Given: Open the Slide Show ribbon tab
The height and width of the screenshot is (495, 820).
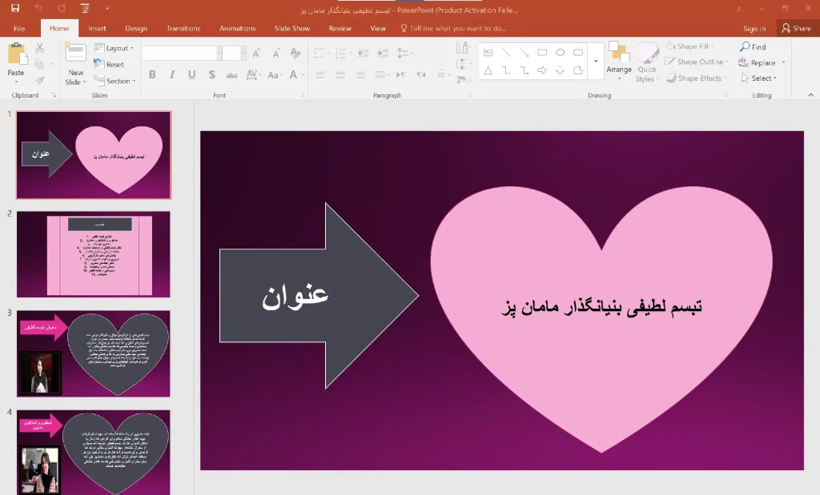Looking at the screenshot, I should point(291,27).
